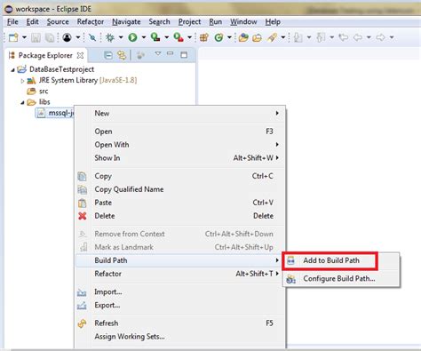Open the Search flashlight dropdown arrow
This screenshot has width=421, height=351.
(283, 37)
